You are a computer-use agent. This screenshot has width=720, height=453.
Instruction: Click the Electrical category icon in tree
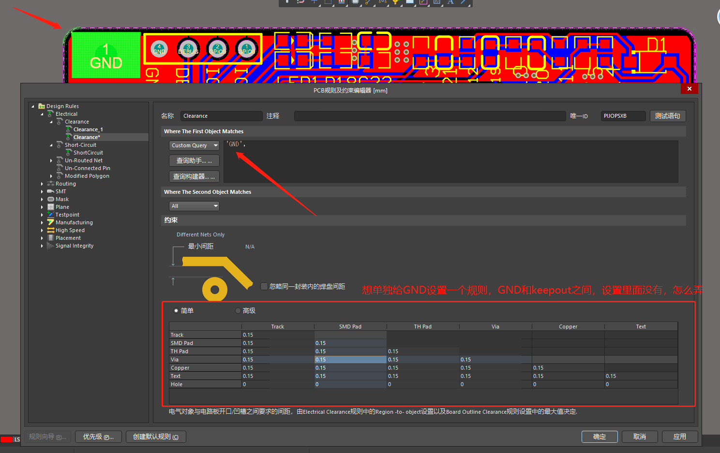(51, 114)
